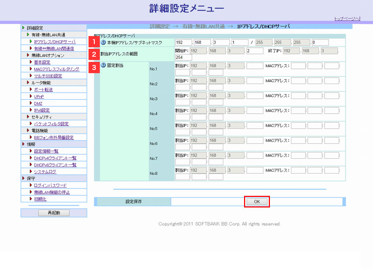373x269 pixels.
Task: Click help icon beside 固定割当
Action: 103,66
